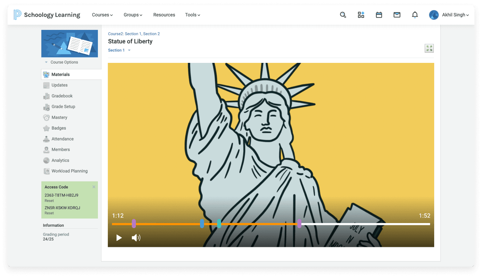Open the notifications bell icon
The image size is (482, 278).
click(x=415, y=15)
